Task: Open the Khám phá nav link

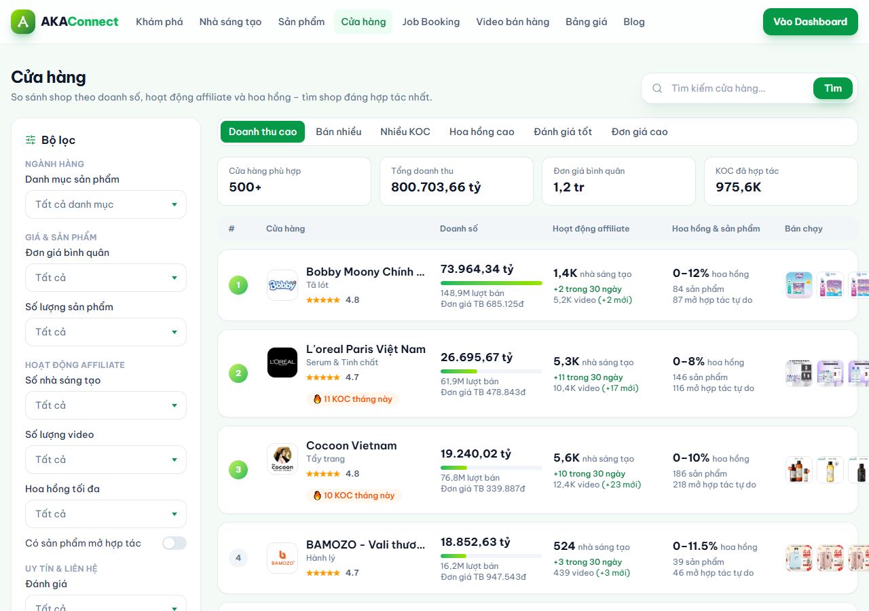Action: click(160, 22)
